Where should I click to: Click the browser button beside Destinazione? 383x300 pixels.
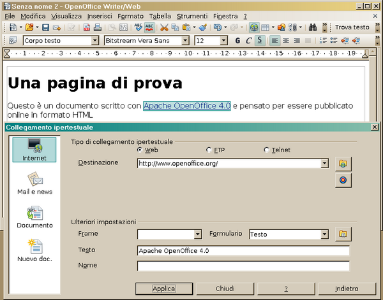pyautogui.click(x=343, y=164)
